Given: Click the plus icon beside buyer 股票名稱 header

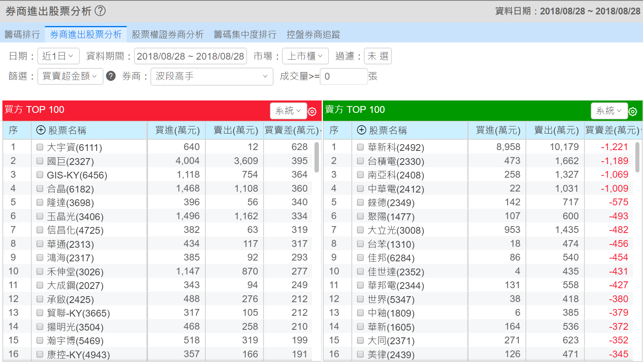Looking at the screenshot, I should (41, 130).
